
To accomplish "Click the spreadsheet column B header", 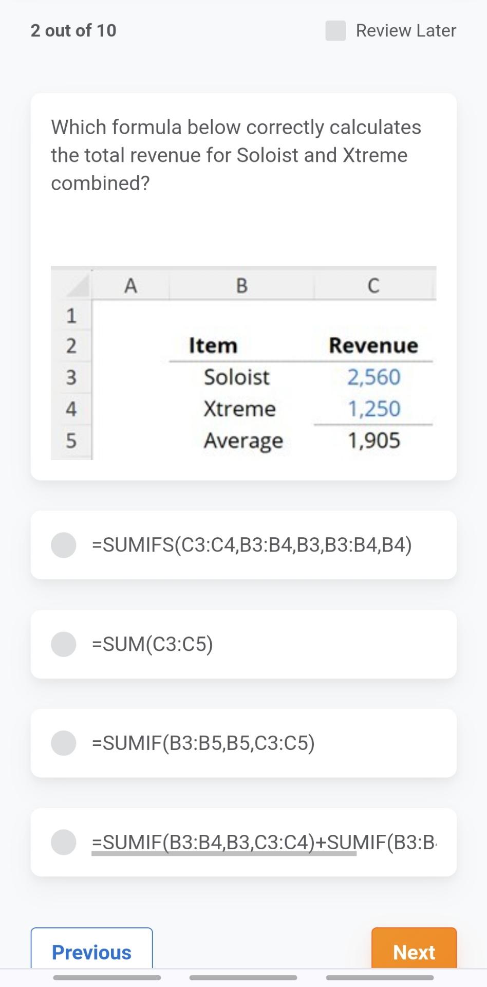I will click(241, 285).
